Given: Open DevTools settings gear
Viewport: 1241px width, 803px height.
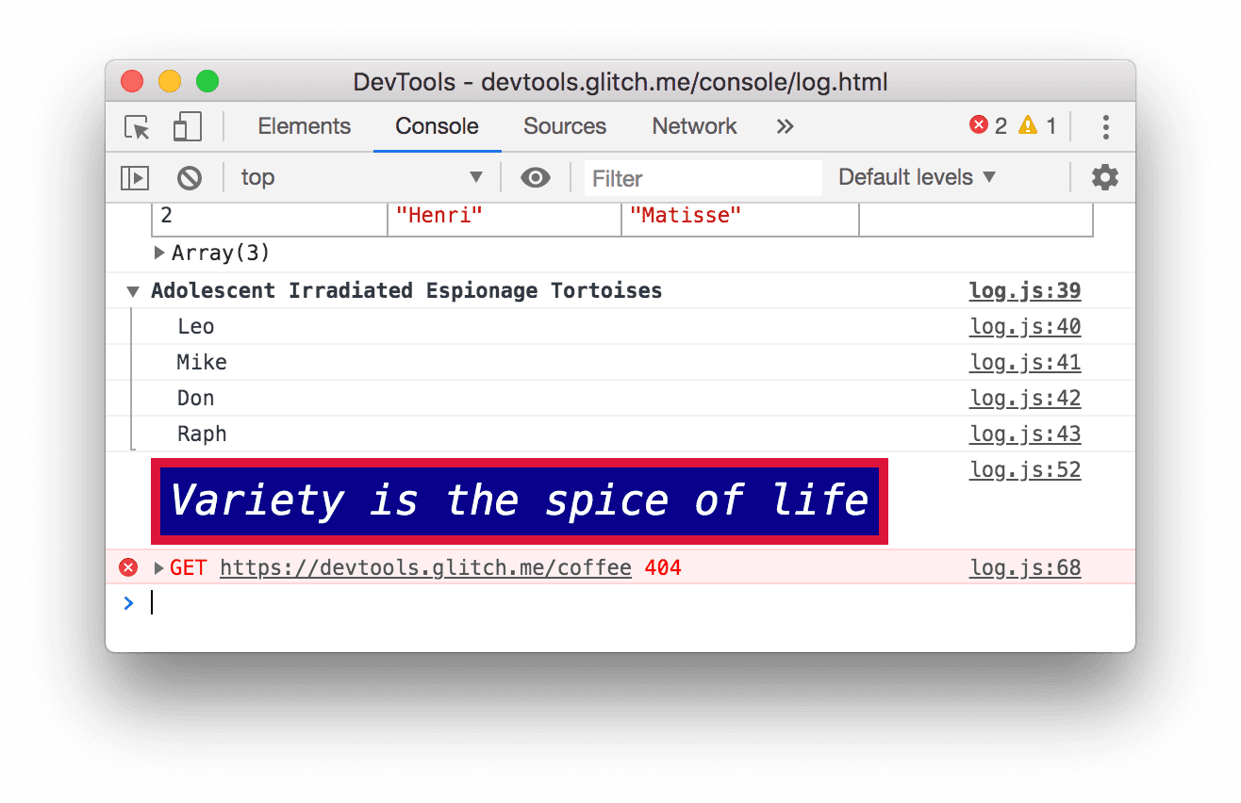Looking at the screenshot, I should (x=1104, y=177).
